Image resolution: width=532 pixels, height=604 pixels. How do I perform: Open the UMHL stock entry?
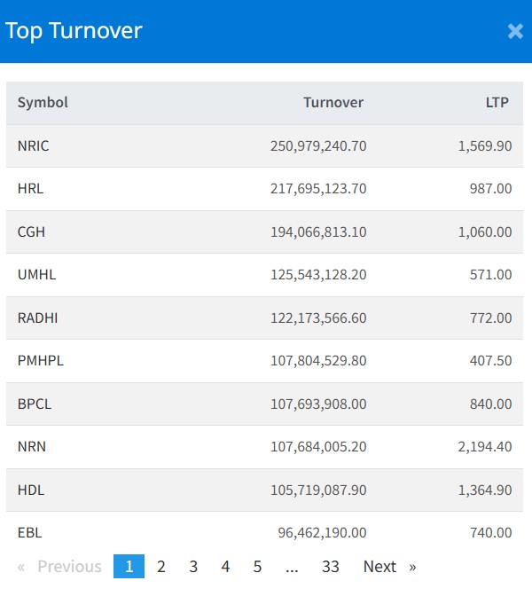36,275
